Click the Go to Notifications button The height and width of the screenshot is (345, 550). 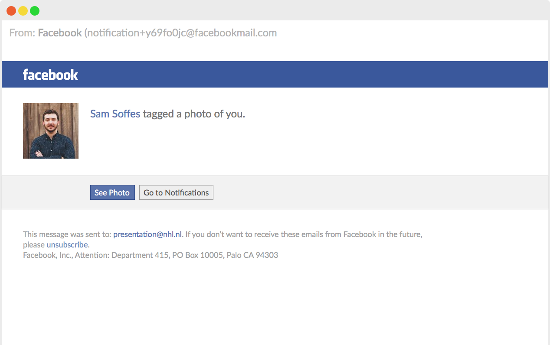(176, 192)
